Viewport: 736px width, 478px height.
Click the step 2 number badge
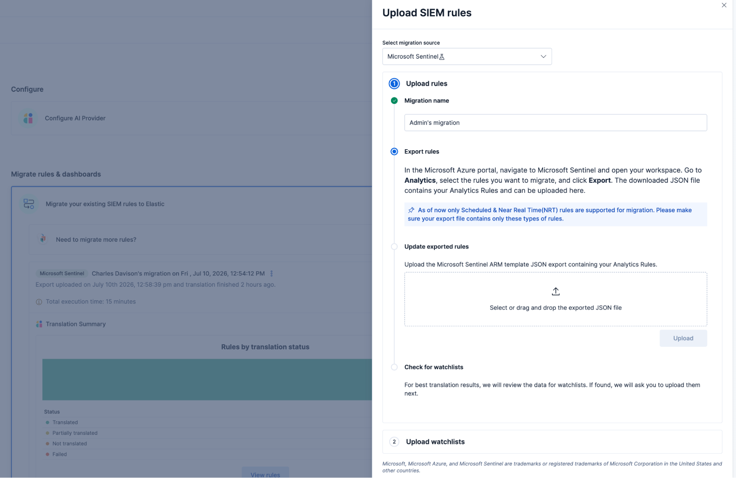(x=394, y=442)
